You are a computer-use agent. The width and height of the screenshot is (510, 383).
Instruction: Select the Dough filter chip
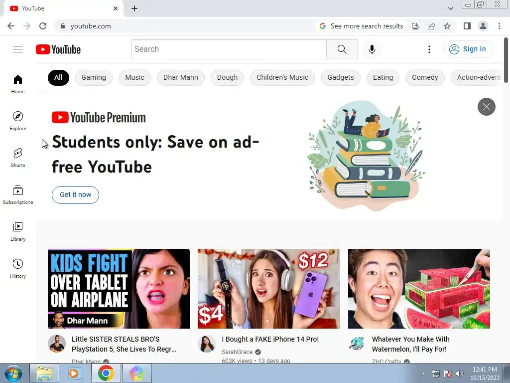(227, 77)
